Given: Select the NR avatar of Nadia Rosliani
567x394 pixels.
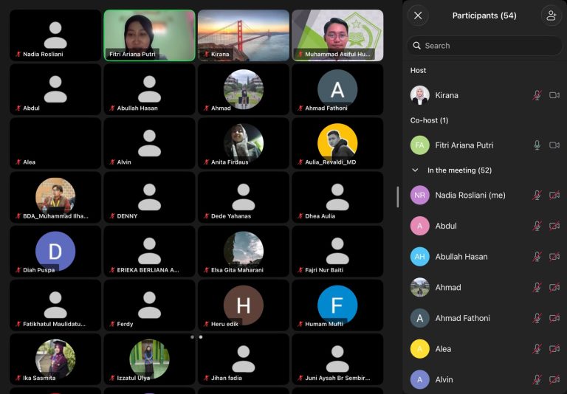Looking at the screenshot, I should coord(420,196).
